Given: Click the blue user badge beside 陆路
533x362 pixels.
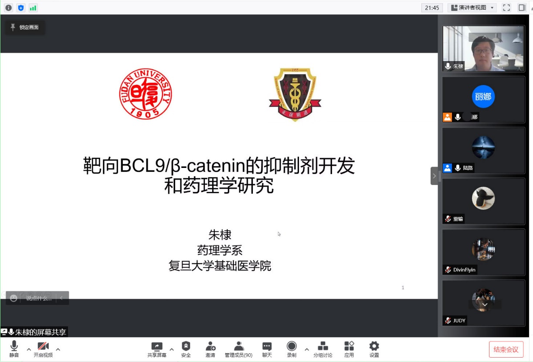Looking at the screenshot, I should click(x=448, y=168).
